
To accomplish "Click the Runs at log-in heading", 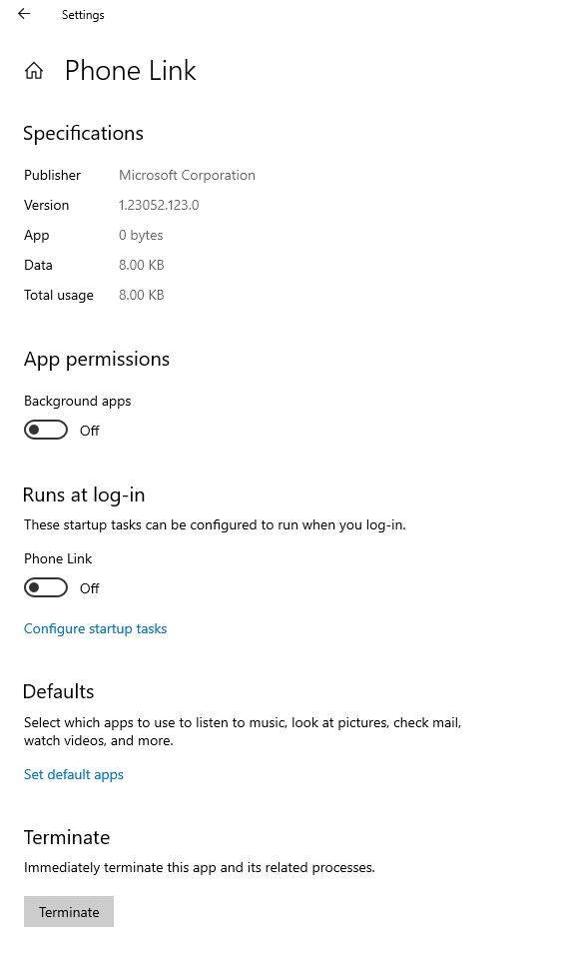I will point(84,495).
